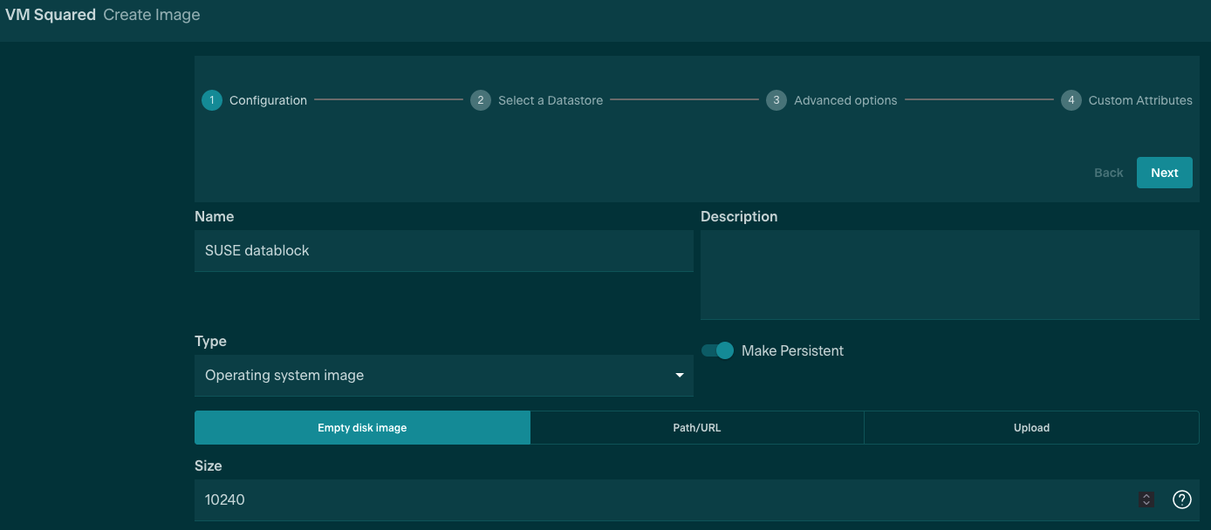This screenshot has width=1211, height=530.
Task: Click the step 1 Configuration circle icon
Action: point(212,100)
